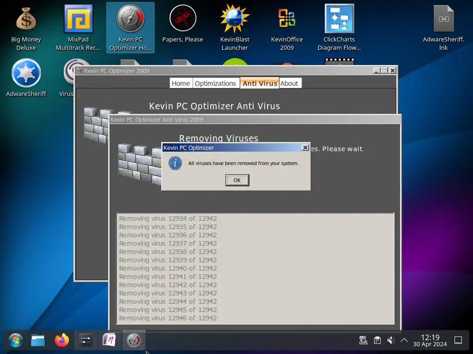Image resolution: width=473 pixels, height=354 pixels.
Task: Select log line 'Removing virus 12935 of 12942'
Action: tap(168, 227)
